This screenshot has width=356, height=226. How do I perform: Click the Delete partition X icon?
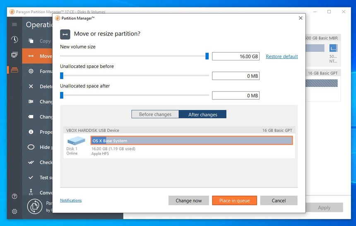[x=31, y=87]
